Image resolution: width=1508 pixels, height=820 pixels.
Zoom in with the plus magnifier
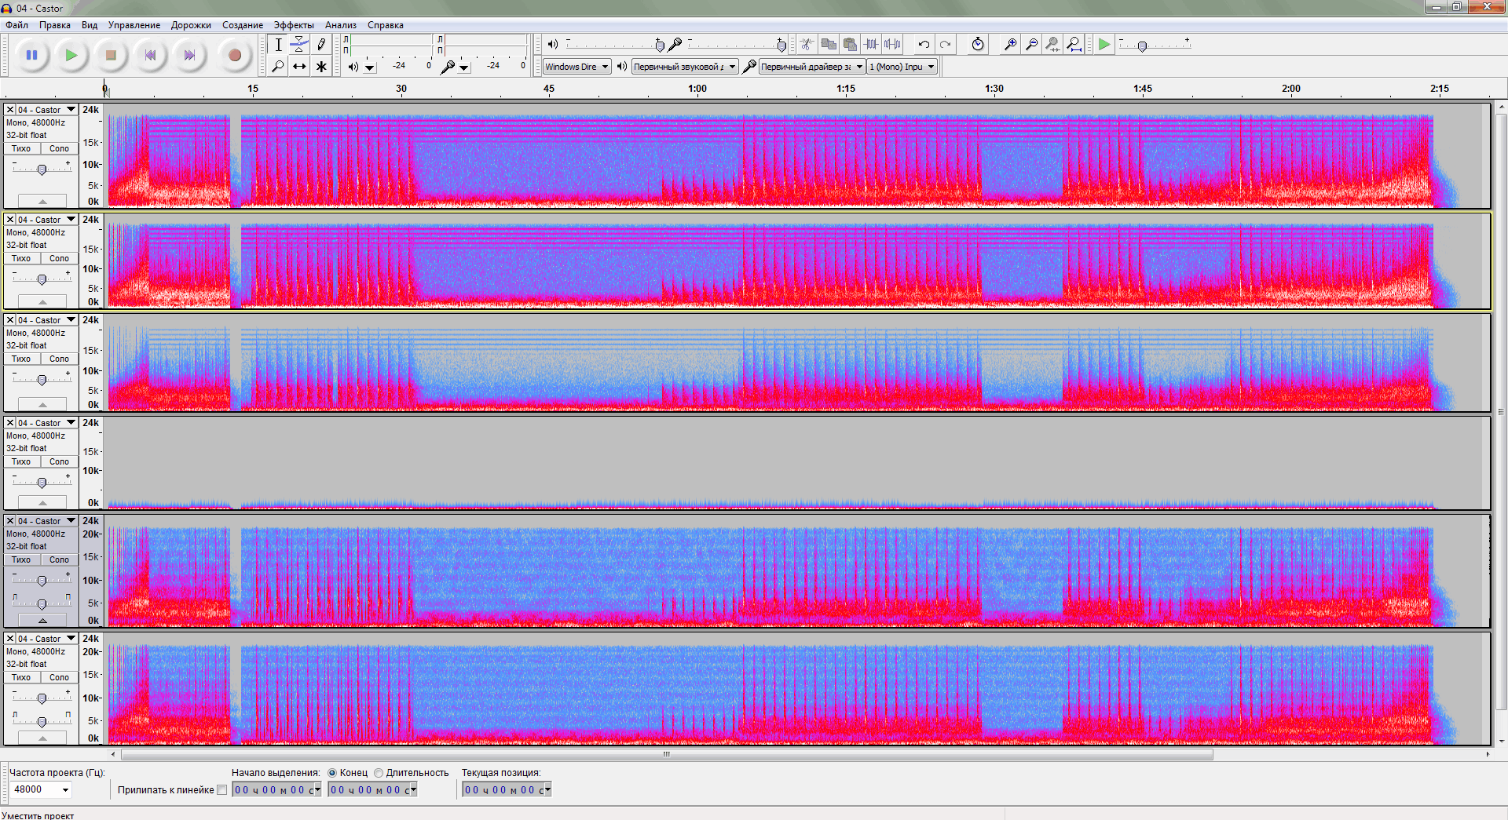coord(1011,45)
